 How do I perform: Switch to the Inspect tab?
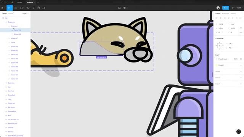(x=233, y=14)
